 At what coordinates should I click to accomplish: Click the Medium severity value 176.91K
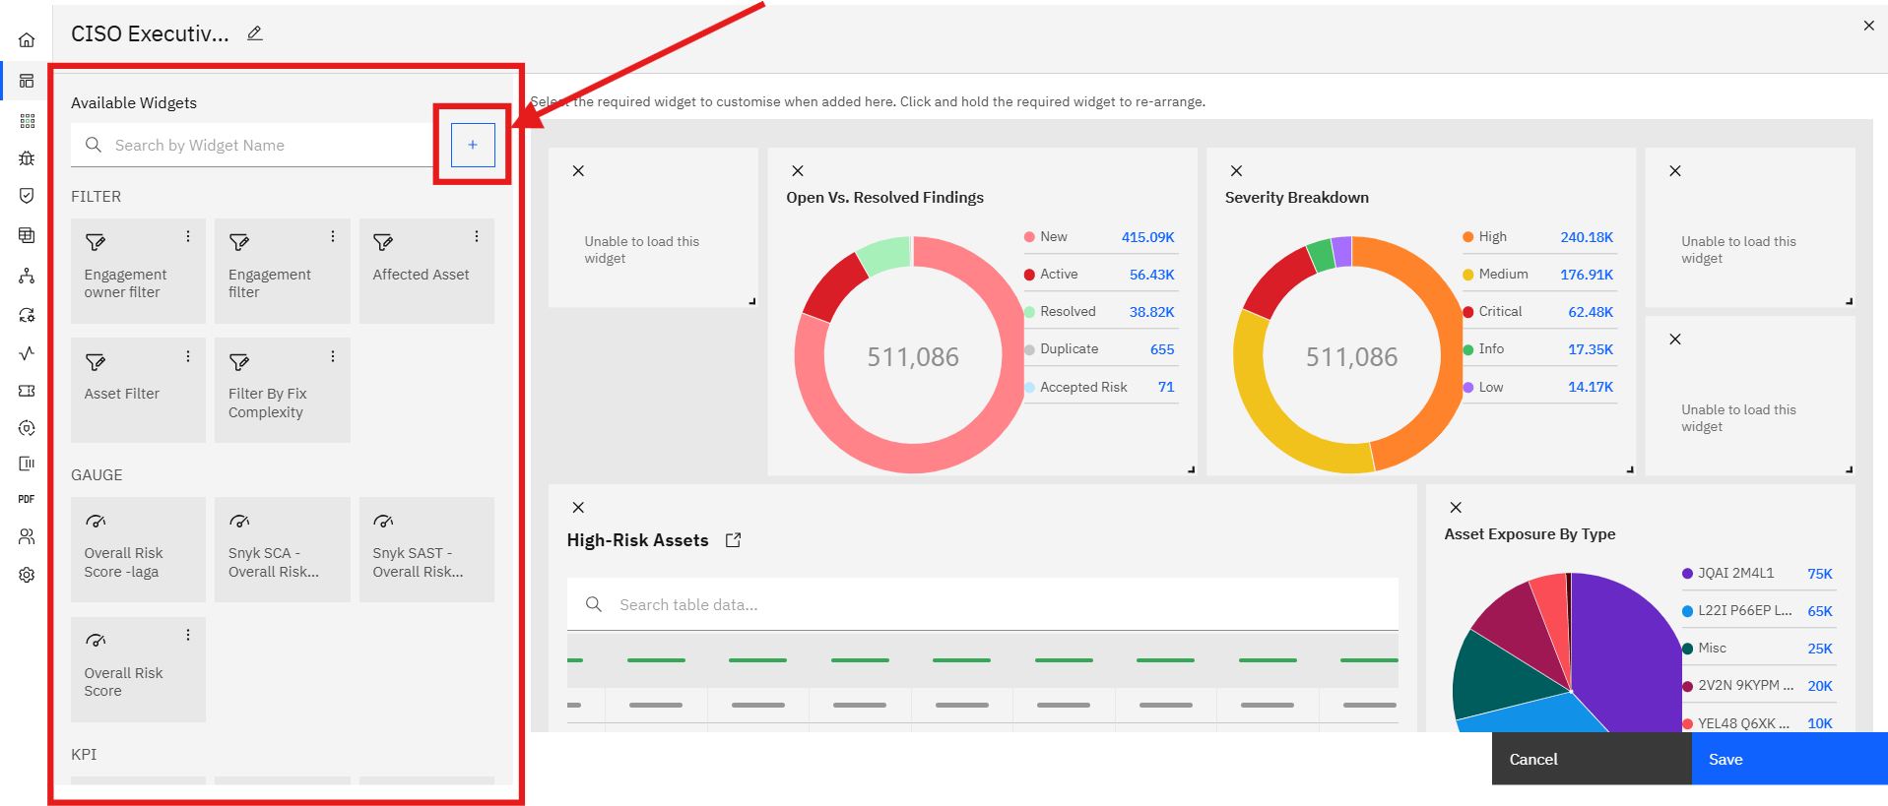tap(1587, 275)
